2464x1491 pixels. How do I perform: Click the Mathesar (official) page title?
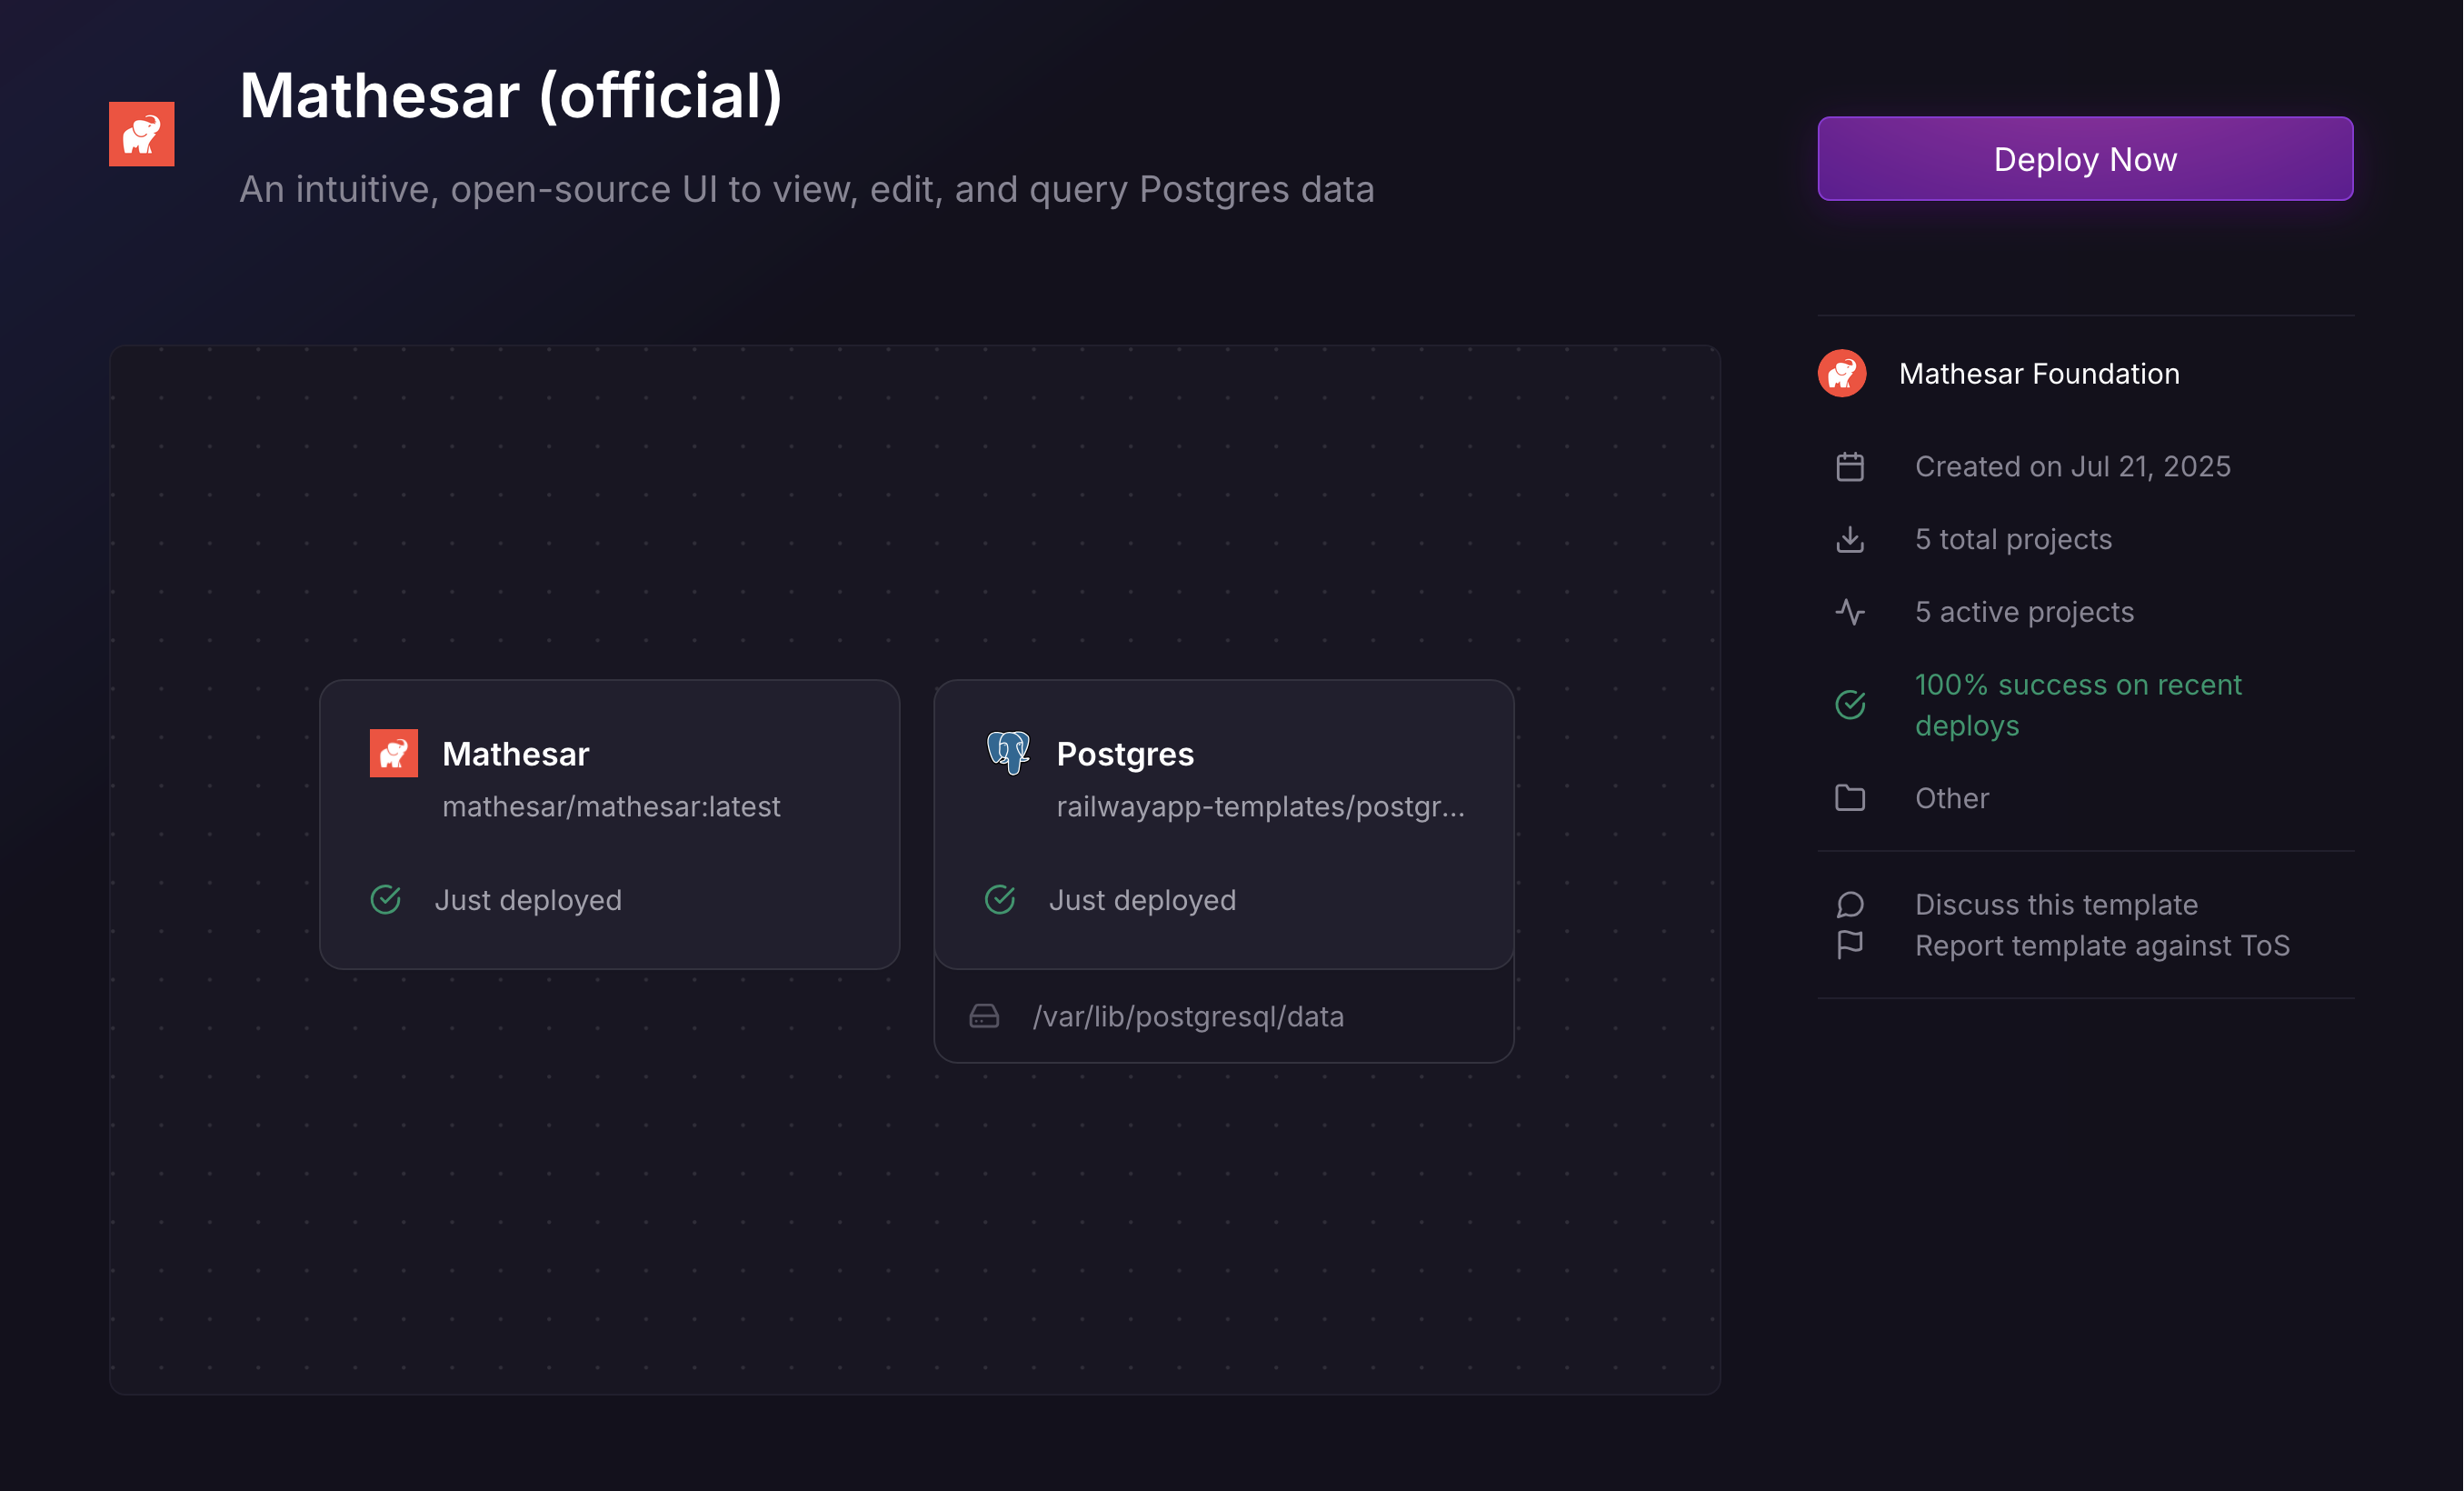click(x=510, y=96)
